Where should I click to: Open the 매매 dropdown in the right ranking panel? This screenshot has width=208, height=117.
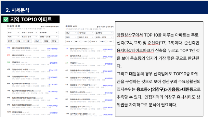click(71, 37)
